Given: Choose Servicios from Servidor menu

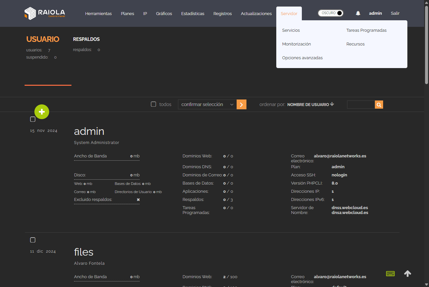Looking at the screenshot, I should click(x=291, y=30).
